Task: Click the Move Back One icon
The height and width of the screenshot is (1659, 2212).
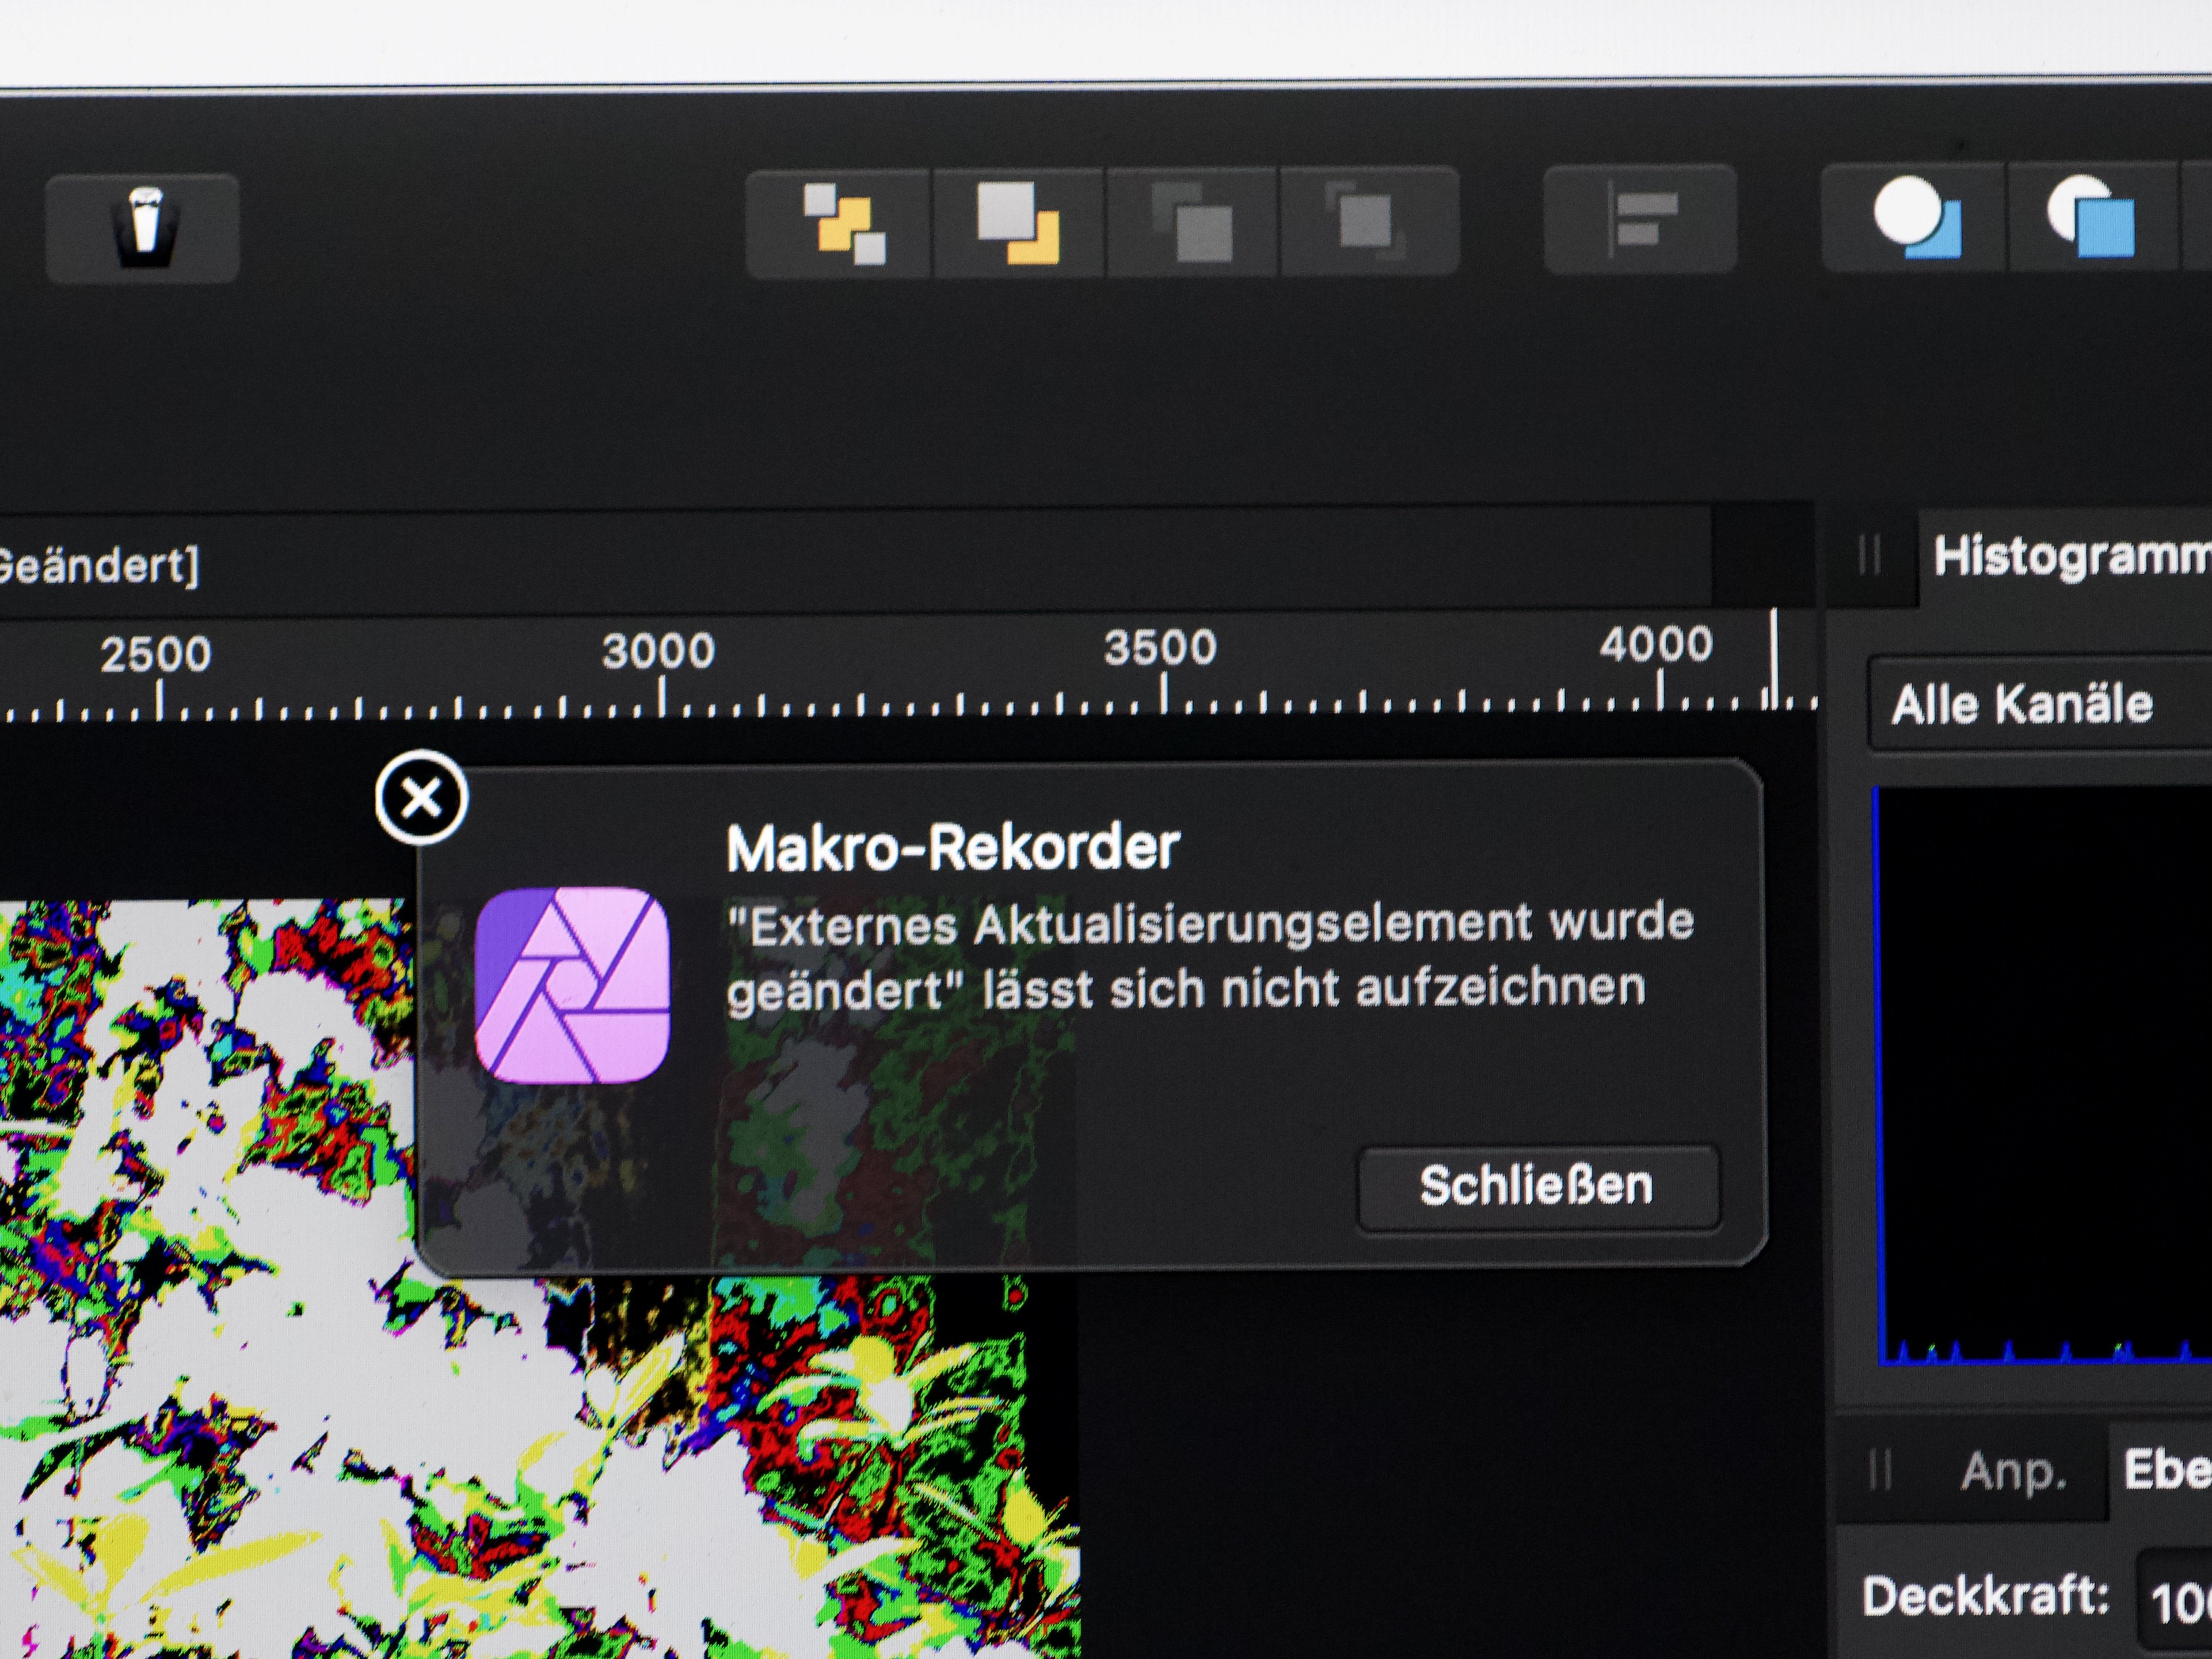Action: (1018, 223)
